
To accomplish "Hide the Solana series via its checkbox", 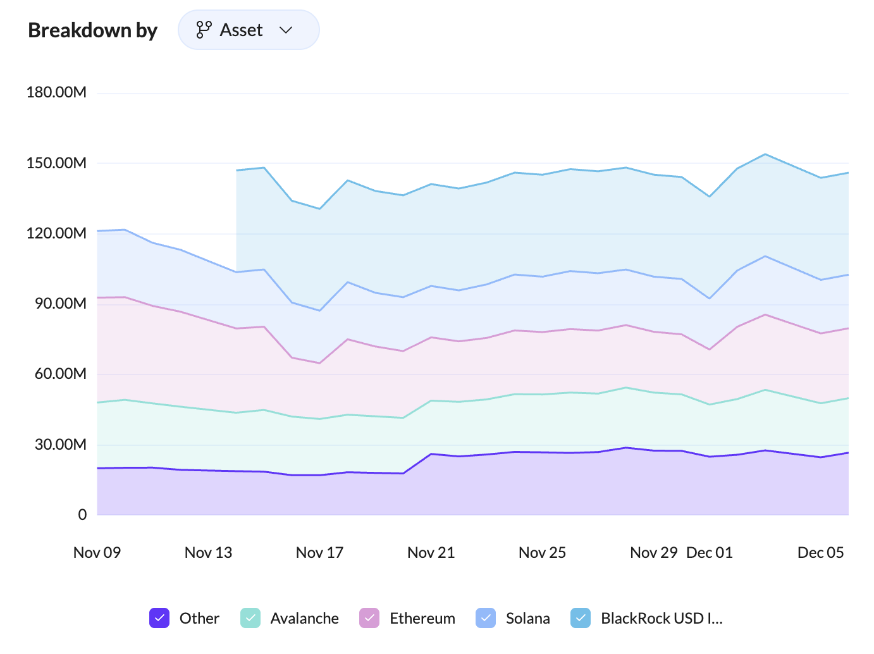I will click(x=486, y=618).
